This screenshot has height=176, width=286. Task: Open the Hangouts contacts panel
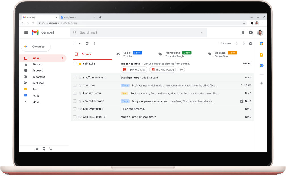coord(37,149)
